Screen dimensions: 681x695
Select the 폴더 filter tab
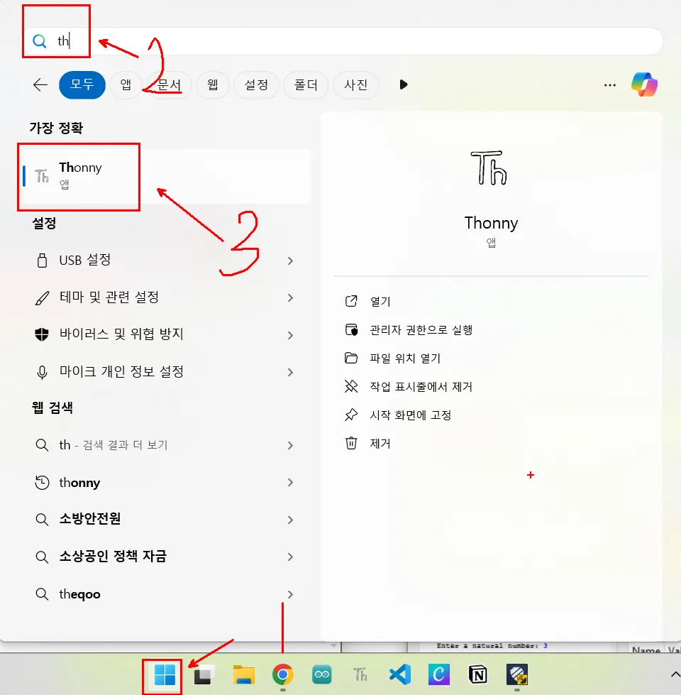pyautogui.click(x=306, y=84)
